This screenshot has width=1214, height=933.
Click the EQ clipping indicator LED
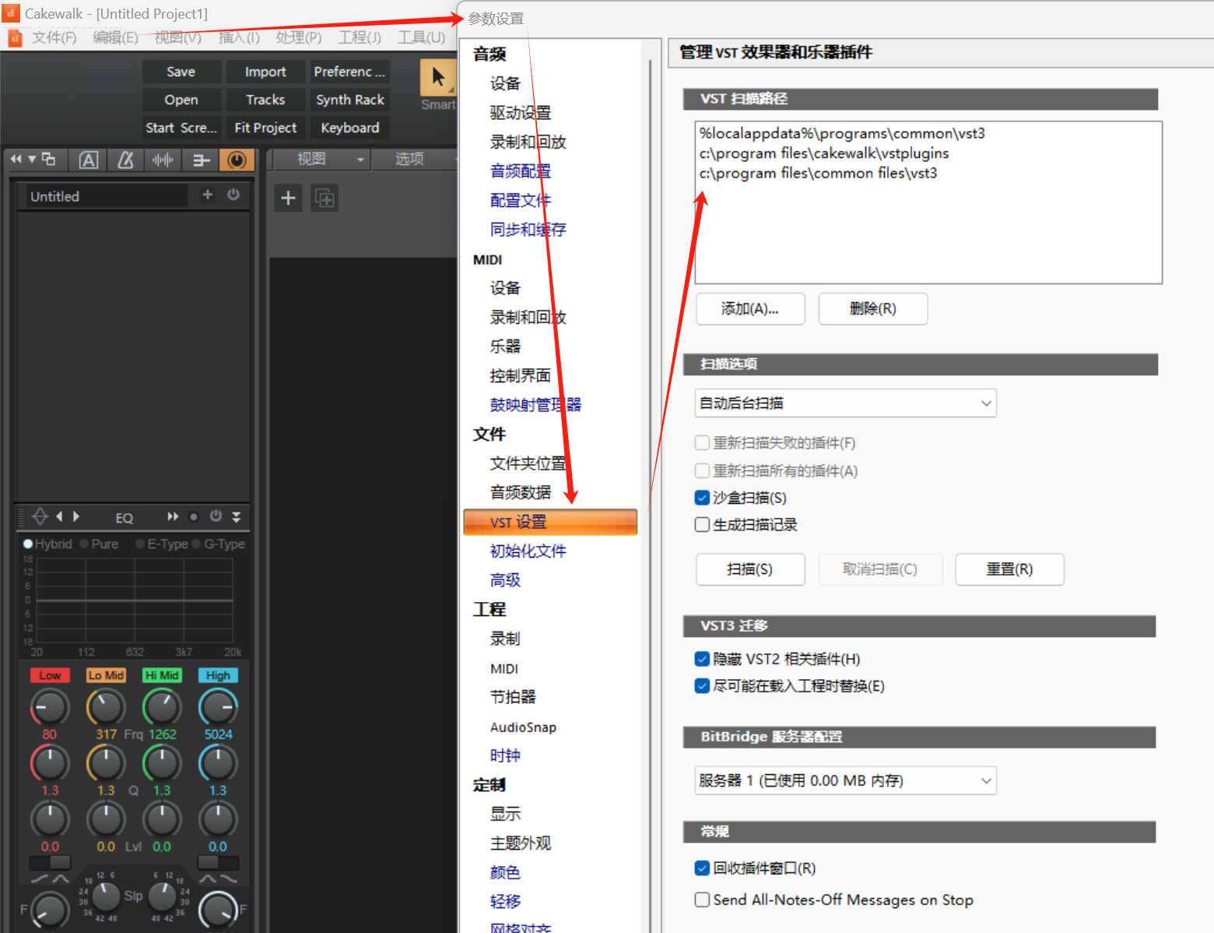(194, 516)
